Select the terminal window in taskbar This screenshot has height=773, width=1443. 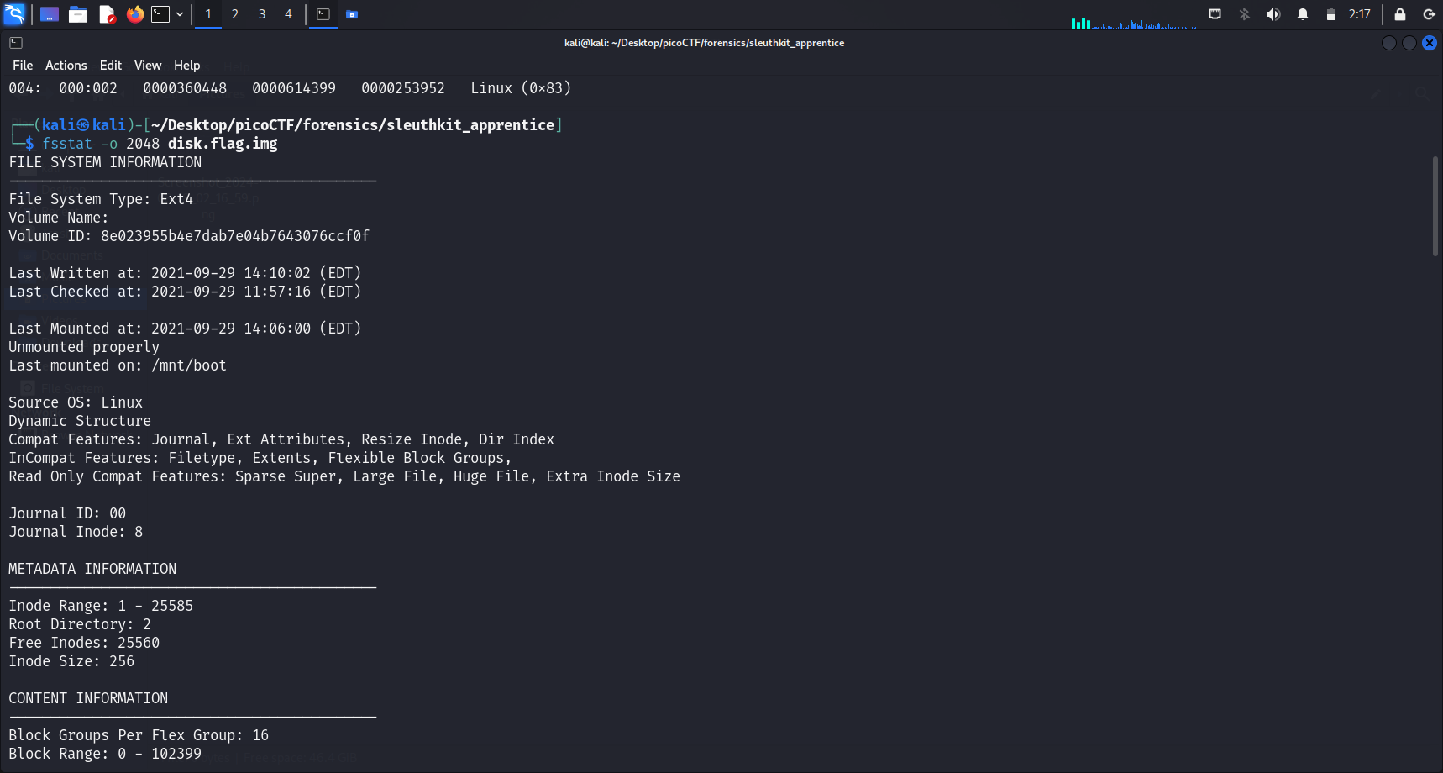coord(323,14)
